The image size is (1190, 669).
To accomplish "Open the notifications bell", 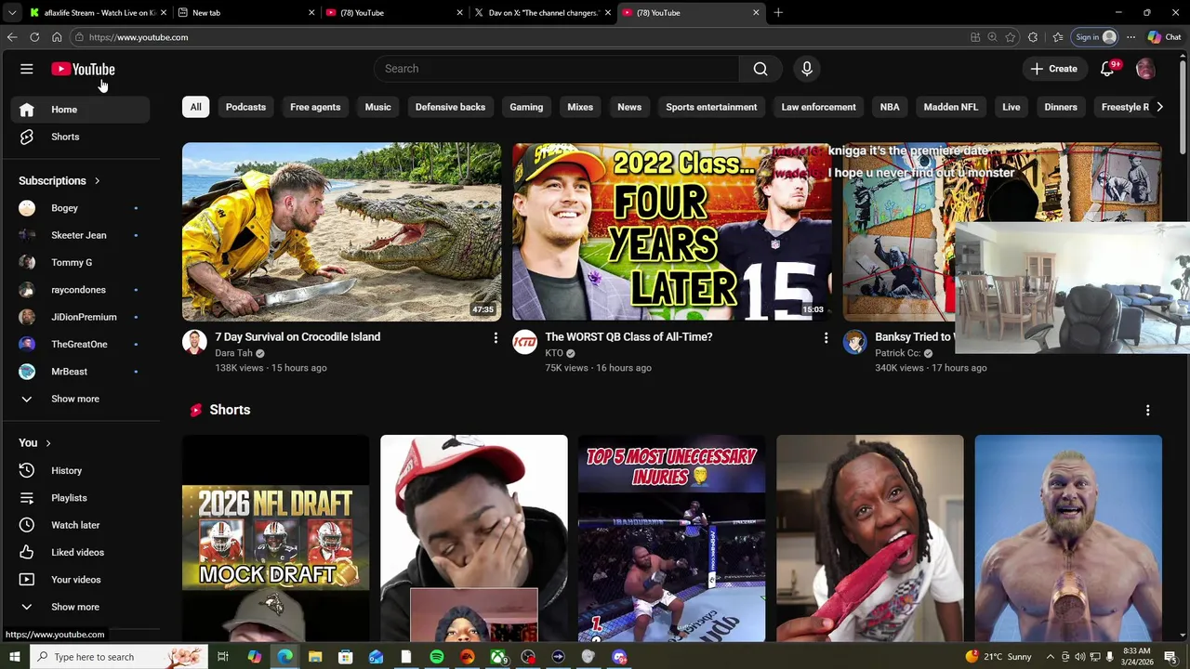I will (1107, 69).
